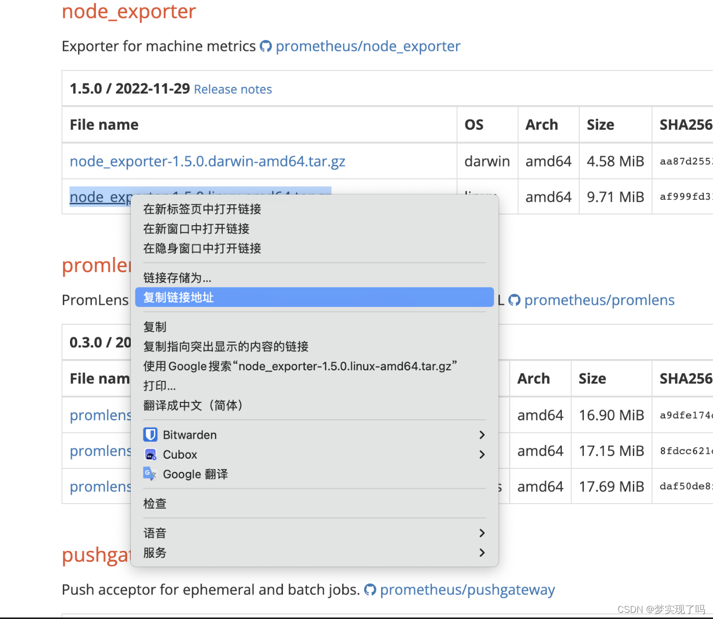
Task: Choose 使用 Google 搜索 node_exporter entry
Action: [314, 366]
